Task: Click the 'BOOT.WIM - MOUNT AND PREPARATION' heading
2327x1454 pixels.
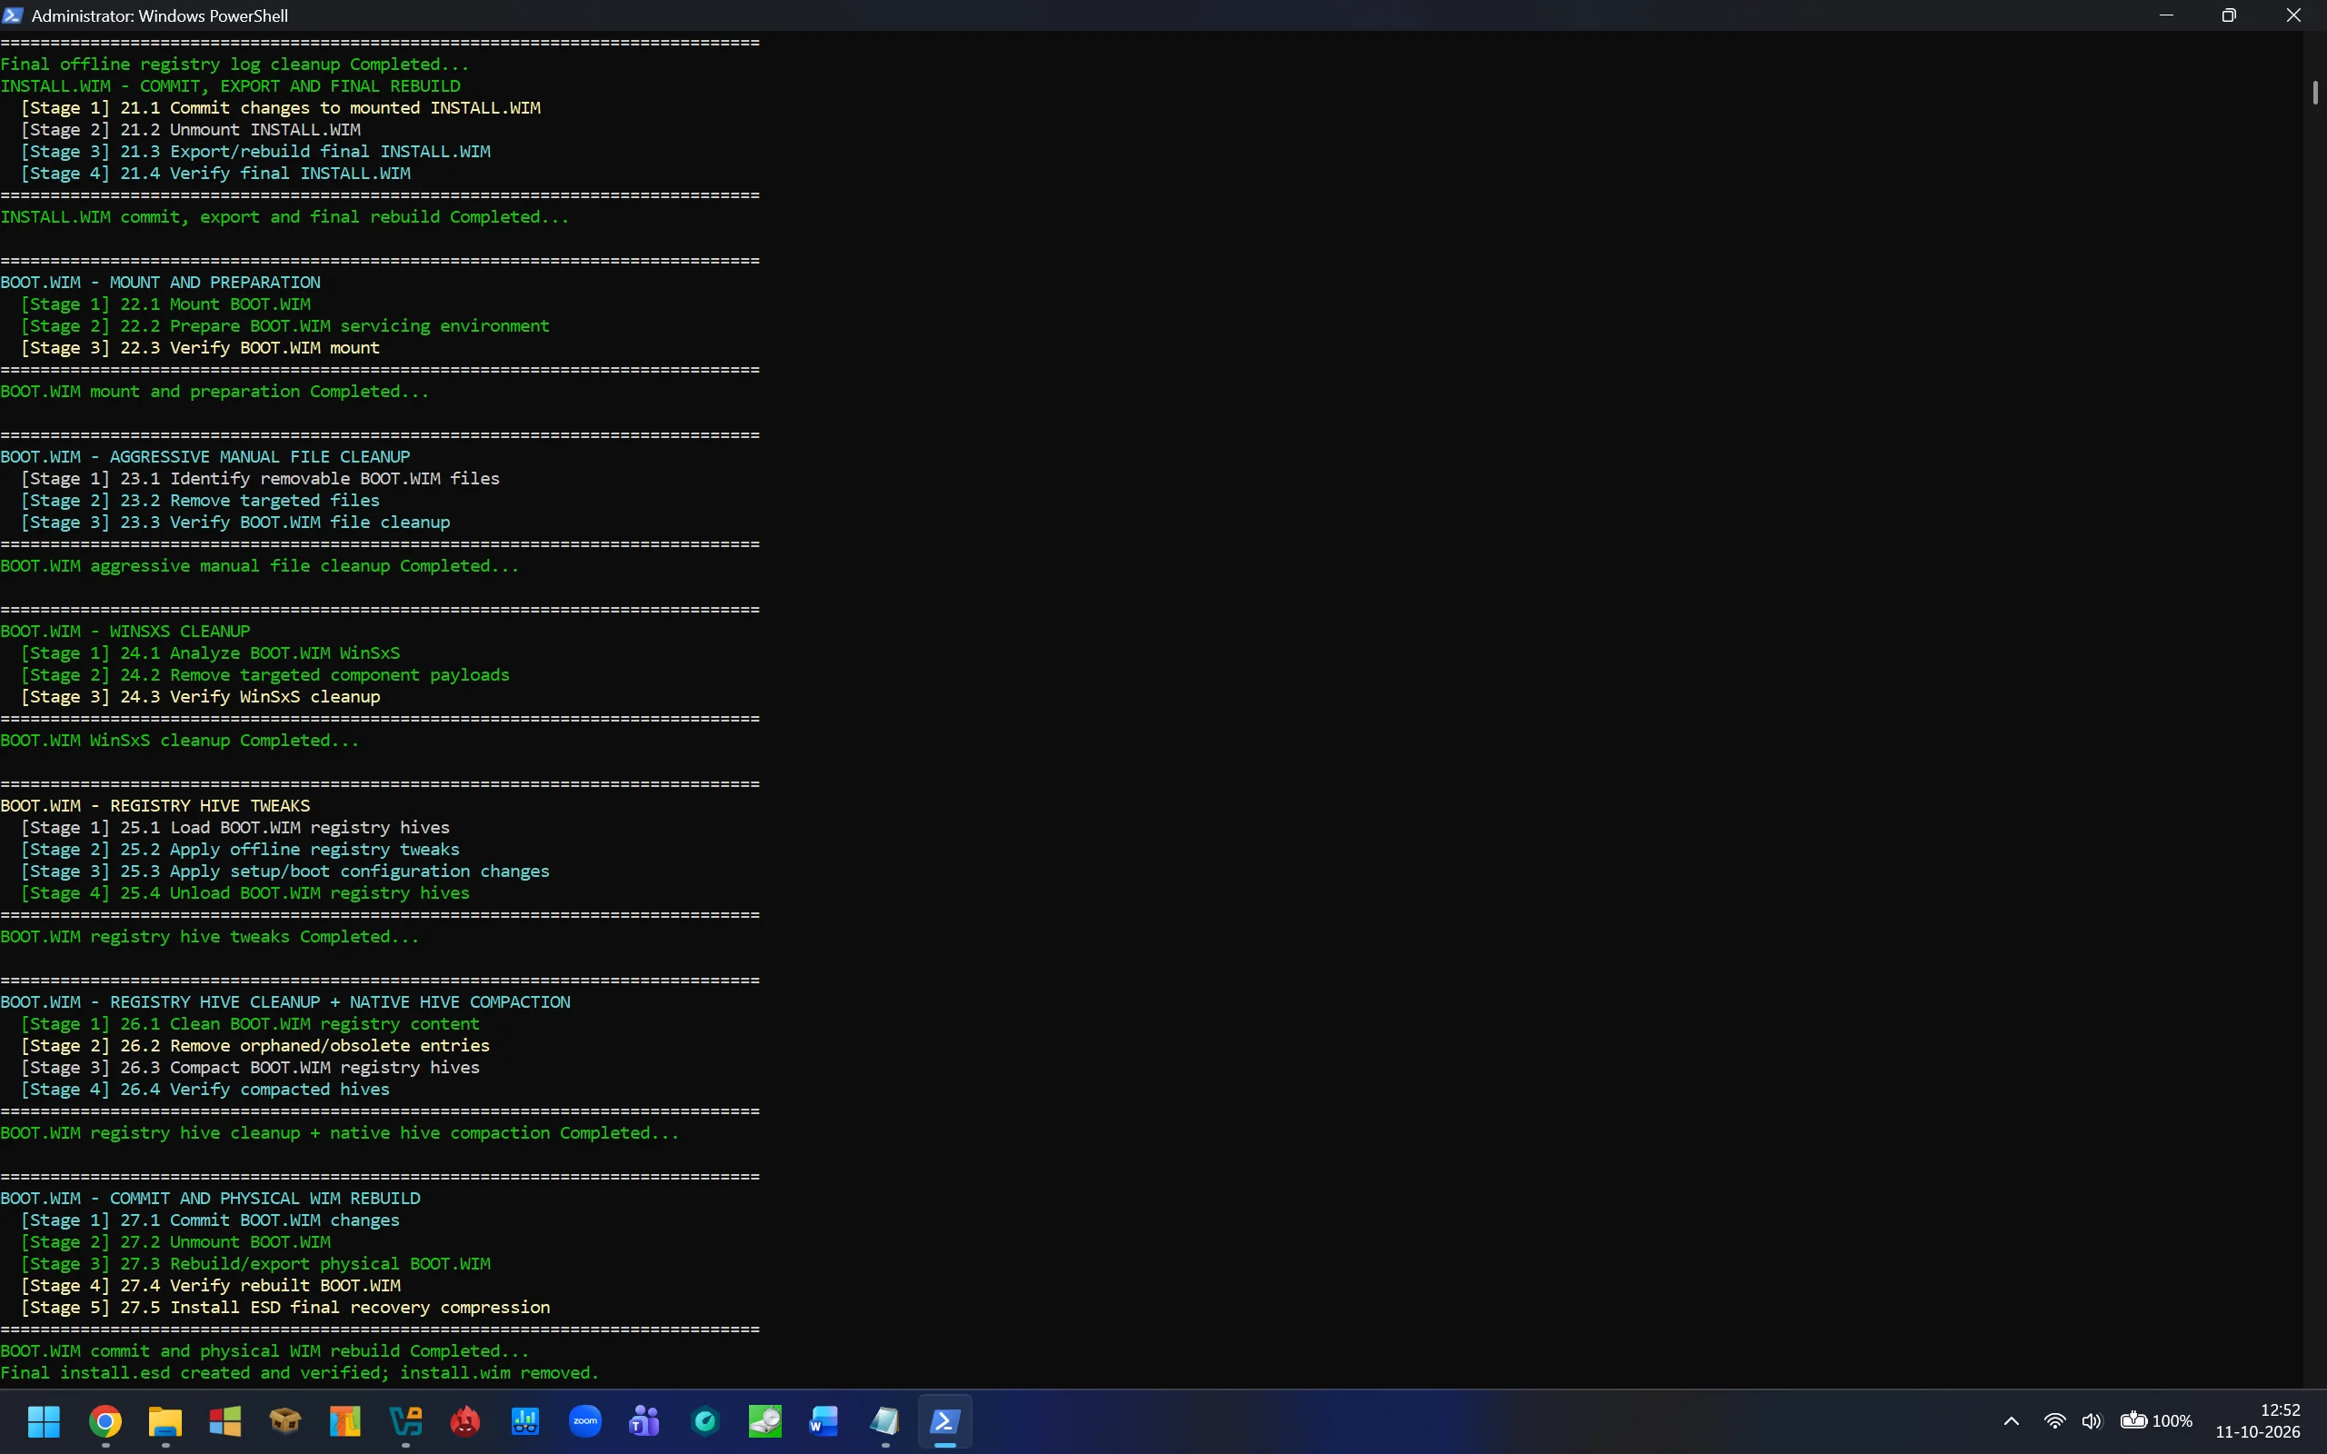Action: click(161, 282)
